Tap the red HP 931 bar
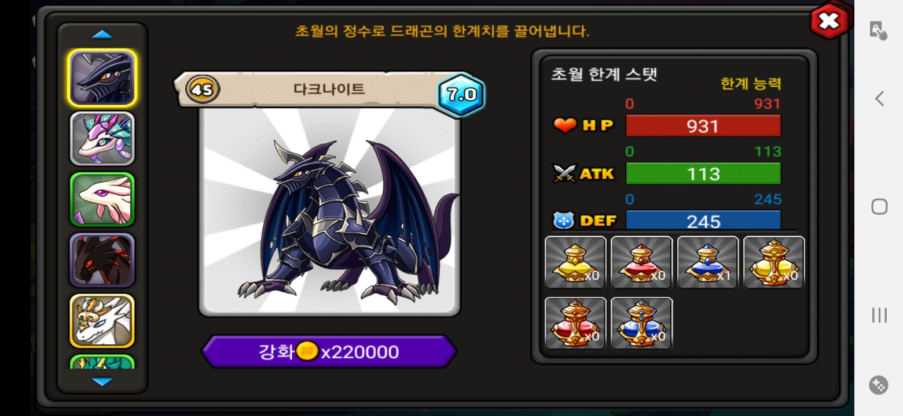This screenshot has width=903, height=416. 703,126
